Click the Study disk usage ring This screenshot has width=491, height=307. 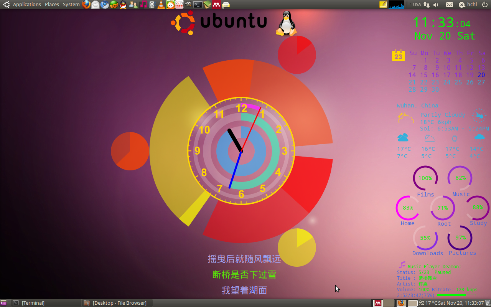(478, 208)
